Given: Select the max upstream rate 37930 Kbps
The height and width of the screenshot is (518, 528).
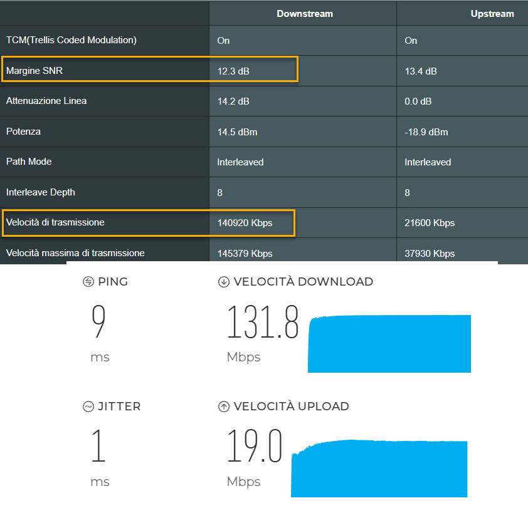Looking at the screenshot, I should pos(430,254).
